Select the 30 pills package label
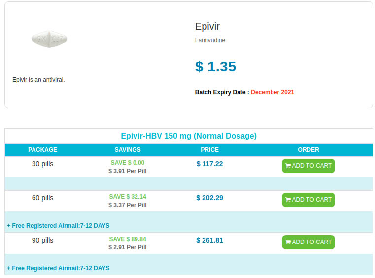This screenshot has width=375, height=278. pyautogui.click(x=42, y=164)
